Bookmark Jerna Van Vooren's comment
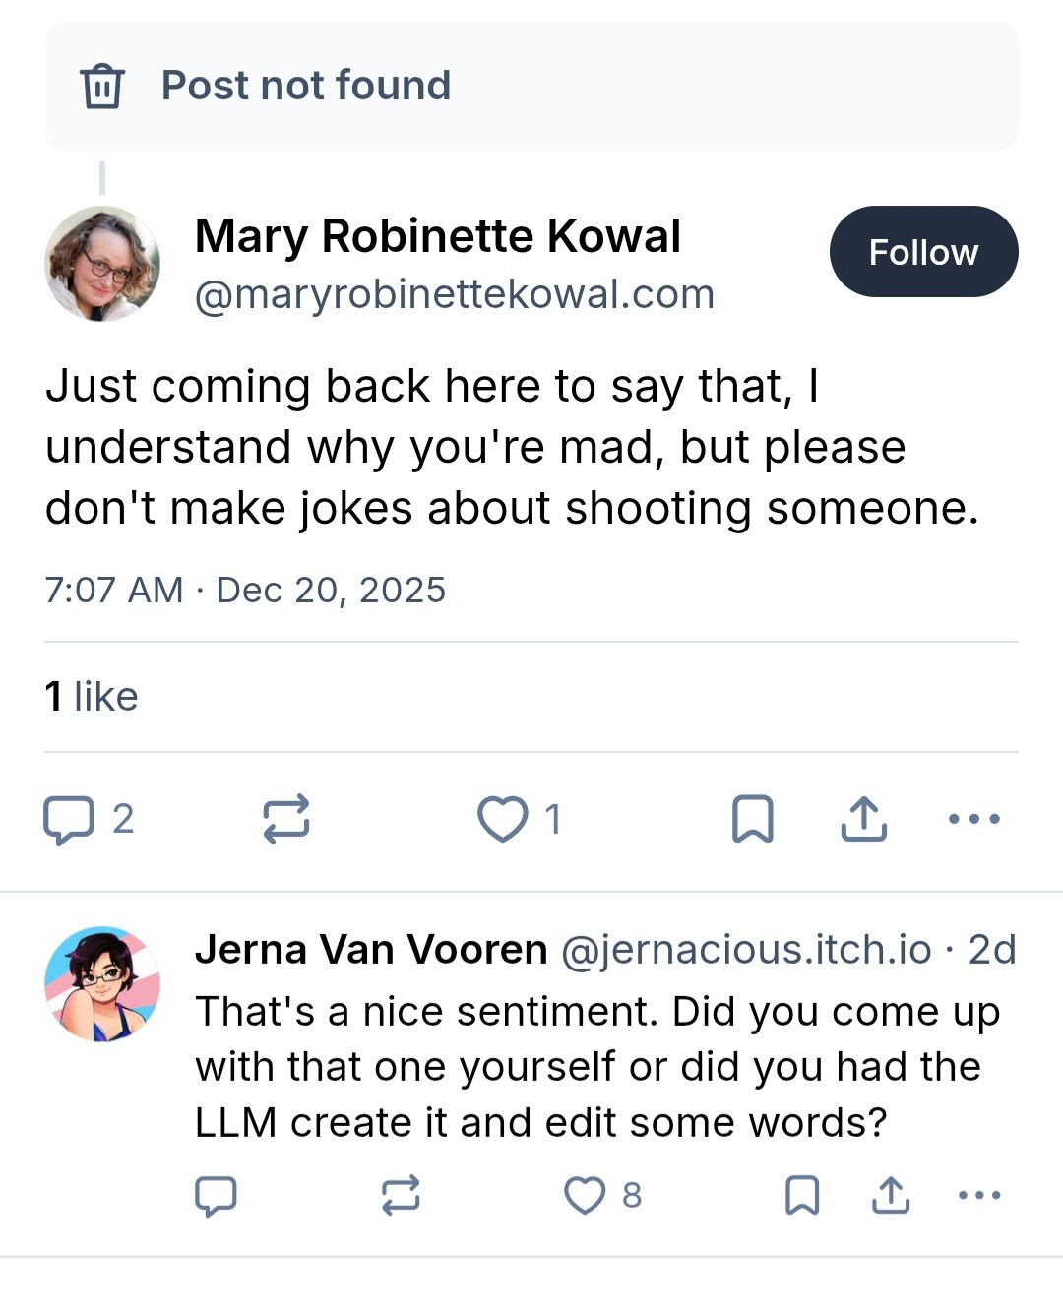This screenshot has width=1063, height=1313. [802, 1195]
